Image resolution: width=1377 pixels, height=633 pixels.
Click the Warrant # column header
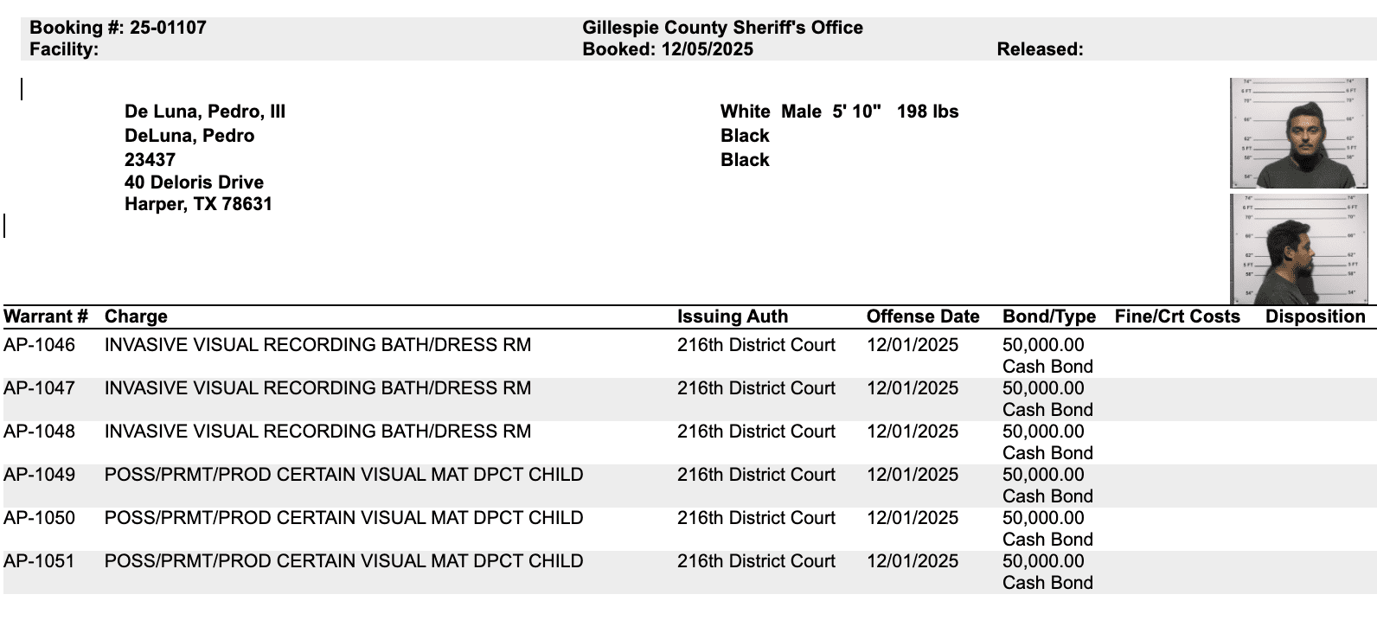(46, 316)
